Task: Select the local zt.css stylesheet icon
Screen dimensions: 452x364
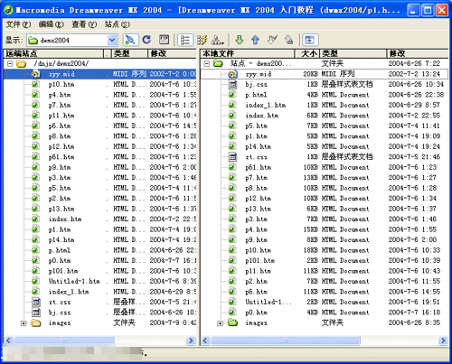Action: click(232, 157)
